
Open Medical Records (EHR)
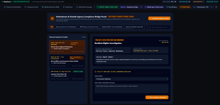[51, 7]
